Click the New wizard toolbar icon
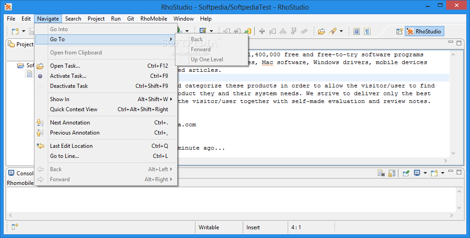The image size is (470, 238). [x=15, y=31]
